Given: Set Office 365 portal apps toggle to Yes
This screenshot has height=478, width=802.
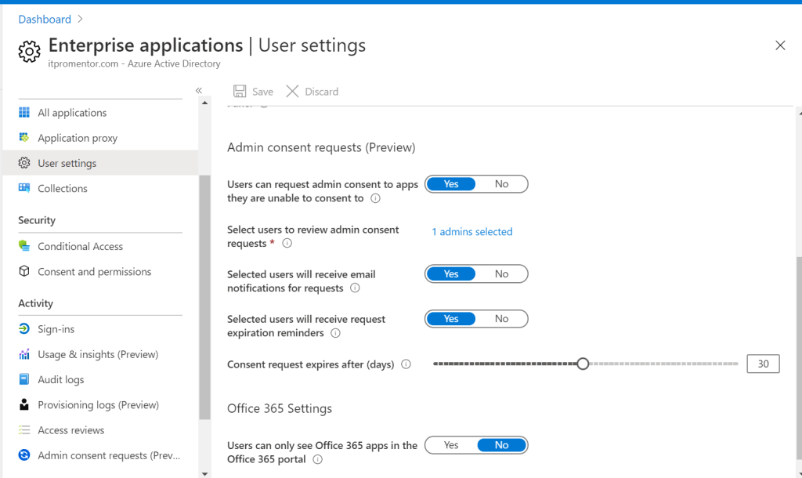Looking at the screenshot, I should tap(451, 445).
